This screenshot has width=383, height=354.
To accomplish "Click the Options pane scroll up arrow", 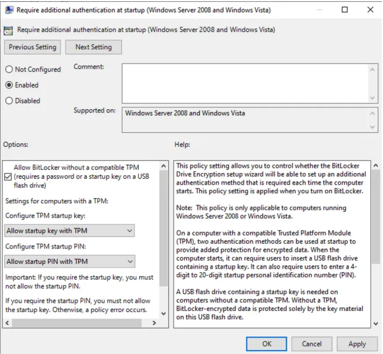I will 164,166.
